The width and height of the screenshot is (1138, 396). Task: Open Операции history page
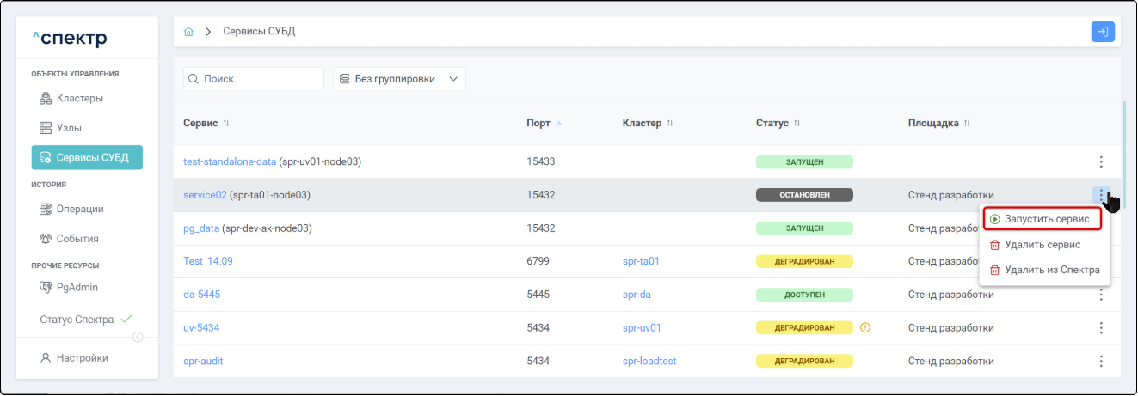79,209
